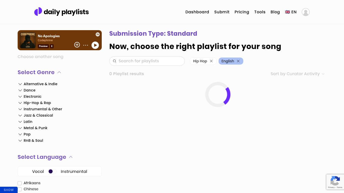This screenshot has width=344, height=193.
Task: Click the daily playlists logo
Action: point(61,12)
